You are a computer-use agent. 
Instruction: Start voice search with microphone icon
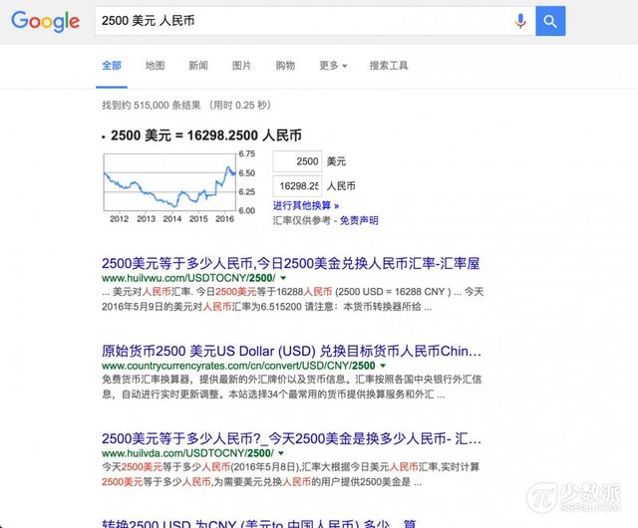[x=520, y=21]
